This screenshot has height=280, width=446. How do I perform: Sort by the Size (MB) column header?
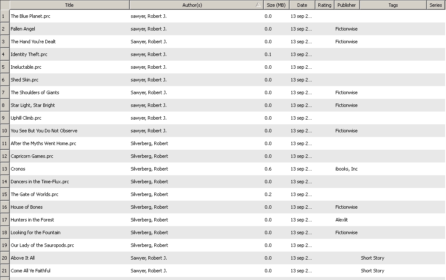[x=276, y=5]
